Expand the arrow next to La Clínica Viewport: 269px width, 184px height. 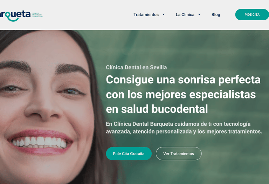pyautogui.click(x=199, y=14)
